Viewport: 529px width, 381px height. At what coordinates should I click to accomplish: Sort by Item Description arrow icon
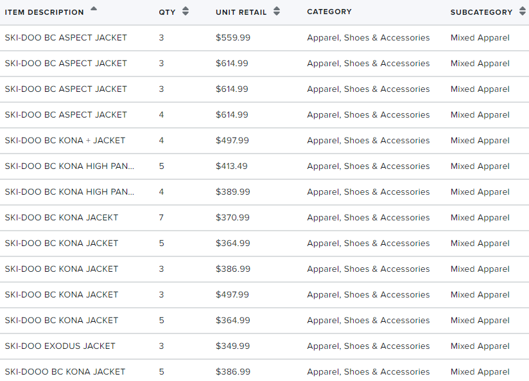(x=94, y=9)
